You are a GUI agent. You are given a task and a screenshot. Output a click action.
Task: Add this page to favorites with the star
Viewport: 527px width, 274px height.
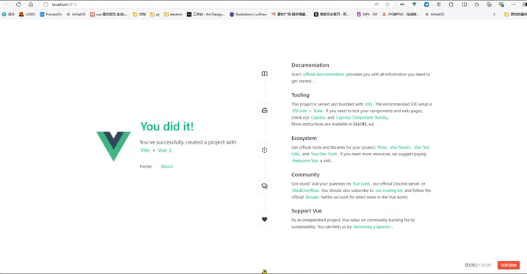(388, 4)
